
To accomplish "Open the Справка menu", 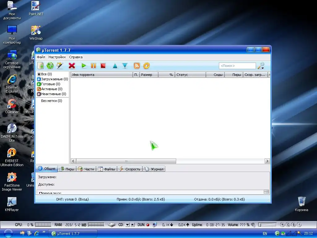I will [x=76, y=57].
